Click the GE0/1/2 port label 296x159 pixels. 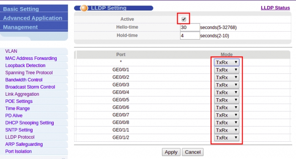(x=121, y=137)
